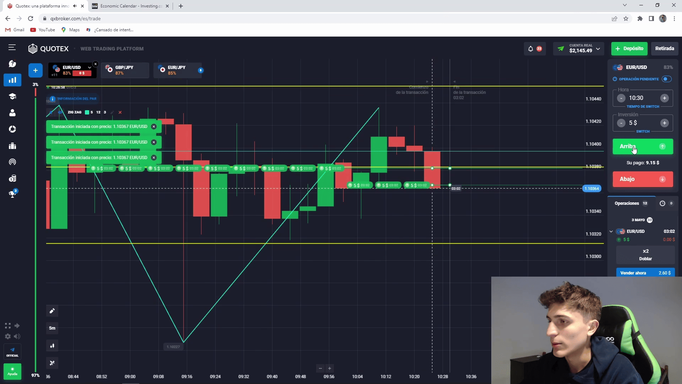Viewport: 682px width, 384px height.
Task: Click Vender ahora 2.60 $ button
Action: (645, 273)
